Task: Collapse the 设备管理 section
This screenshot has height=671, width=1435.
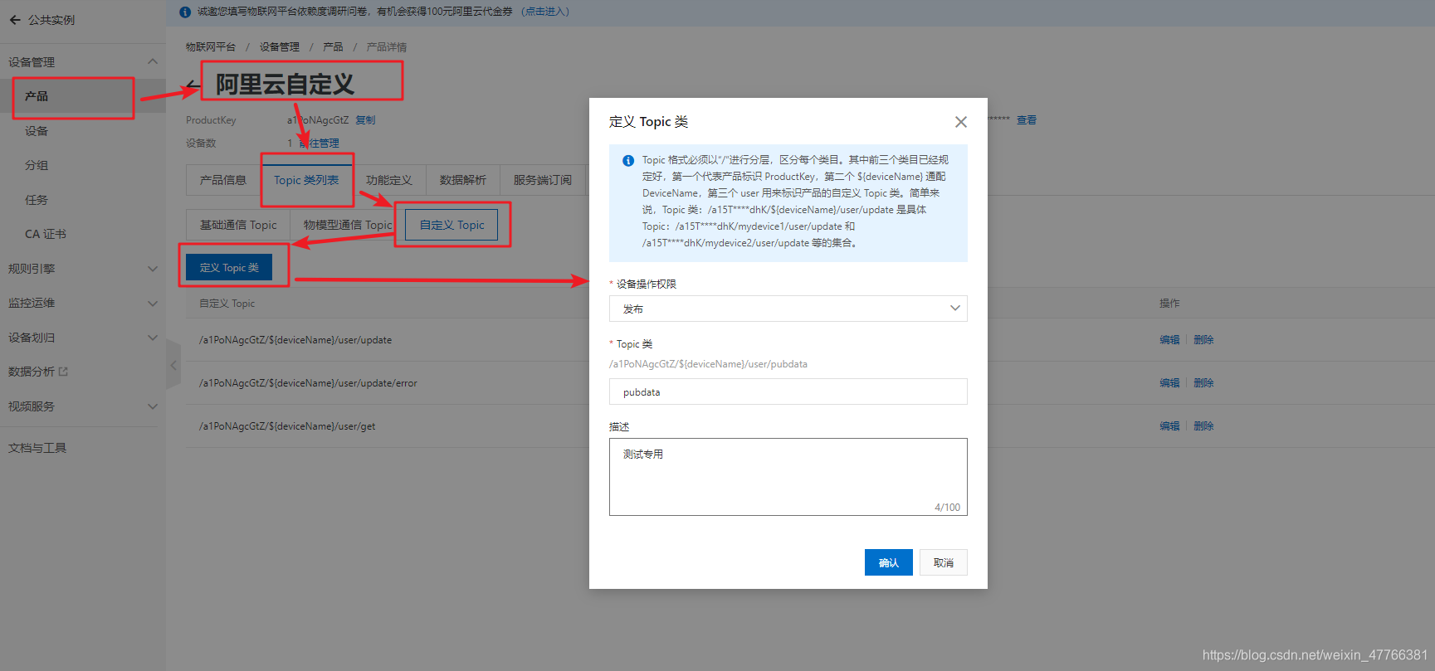Action: coord(153,61)
